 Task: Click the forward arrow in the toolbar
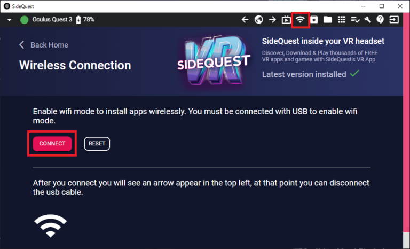(272, 20)
